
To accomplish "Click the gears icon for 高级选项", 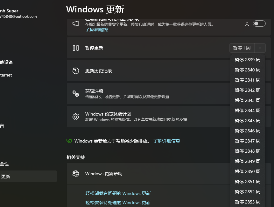I will pos(76,94).
